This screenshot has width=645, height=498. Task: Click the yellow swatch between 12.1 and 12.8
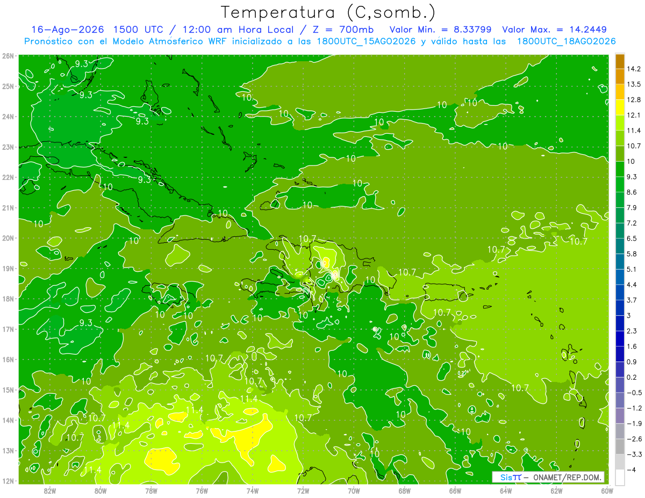[x=620, y=107]
